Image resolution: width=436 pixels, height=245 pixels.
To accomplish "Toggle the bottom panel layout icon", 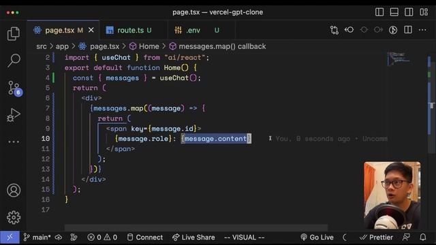I will (394, 12).
